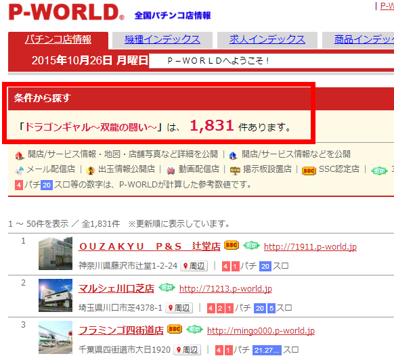The height and width of the screenshot is (356, 394).
Task: Click 更新 badge next to マルシェ川口芝店
Action: coord(167,287)
